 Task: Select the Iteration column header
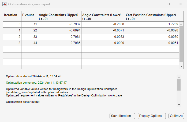point(12,16)
